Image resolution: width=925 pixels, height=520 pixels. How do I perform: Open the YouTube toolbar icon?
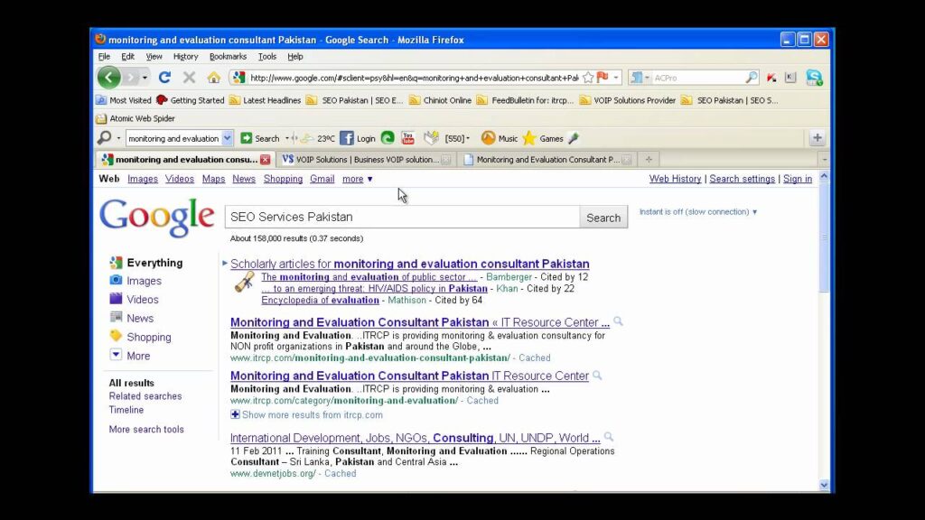(x=407, y=138)
